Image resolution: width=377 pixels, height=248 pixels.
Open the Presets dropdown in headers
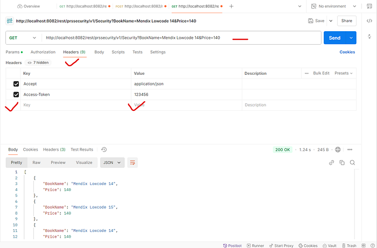[343, 73]
